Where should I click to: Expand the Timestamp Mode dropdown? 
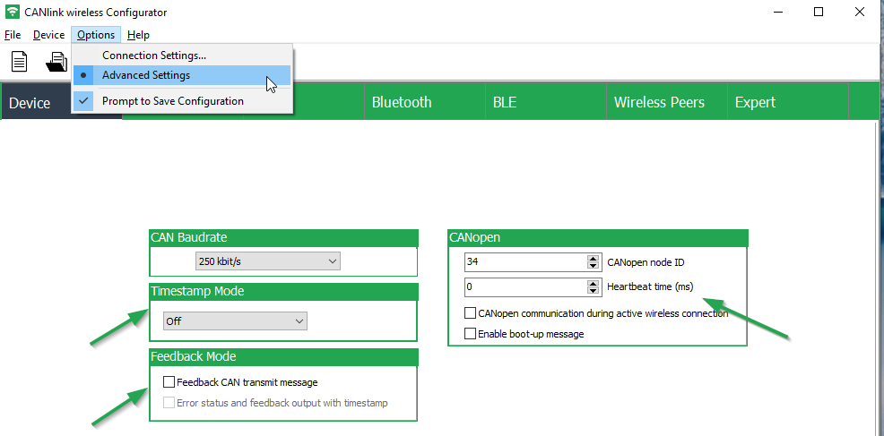pos(235,321)
